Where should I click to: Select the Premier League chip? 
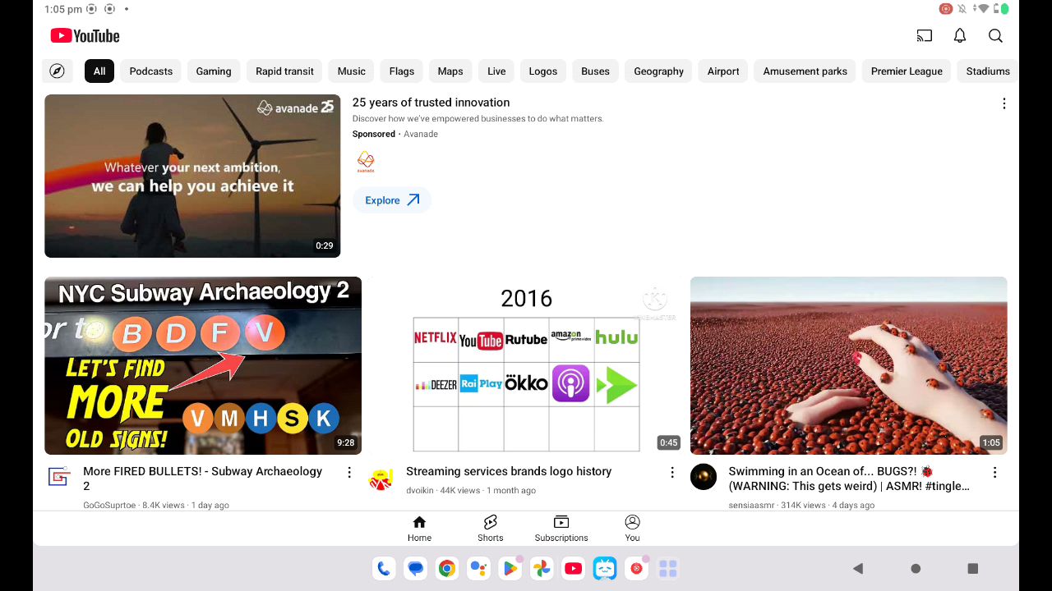[x=907, y=71]
